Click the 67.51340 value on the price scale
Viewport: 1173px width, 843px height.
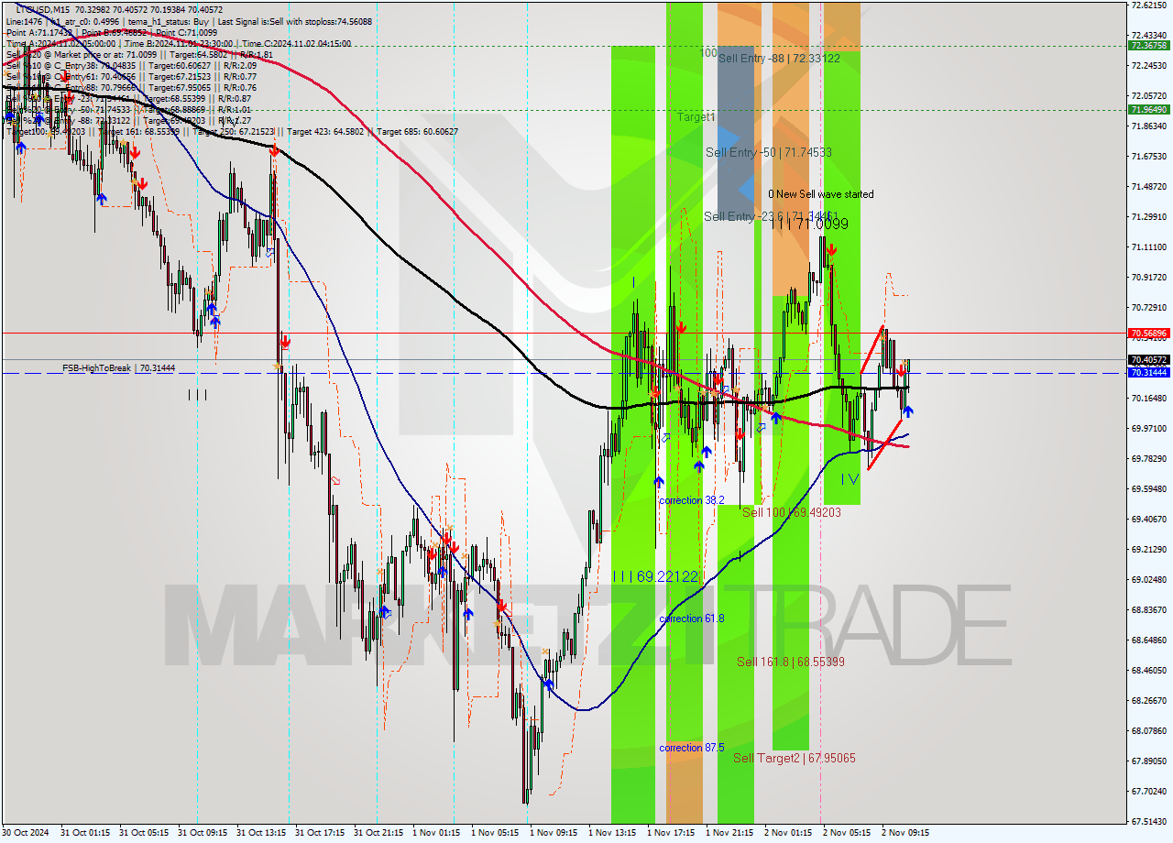coord(1148,821)
